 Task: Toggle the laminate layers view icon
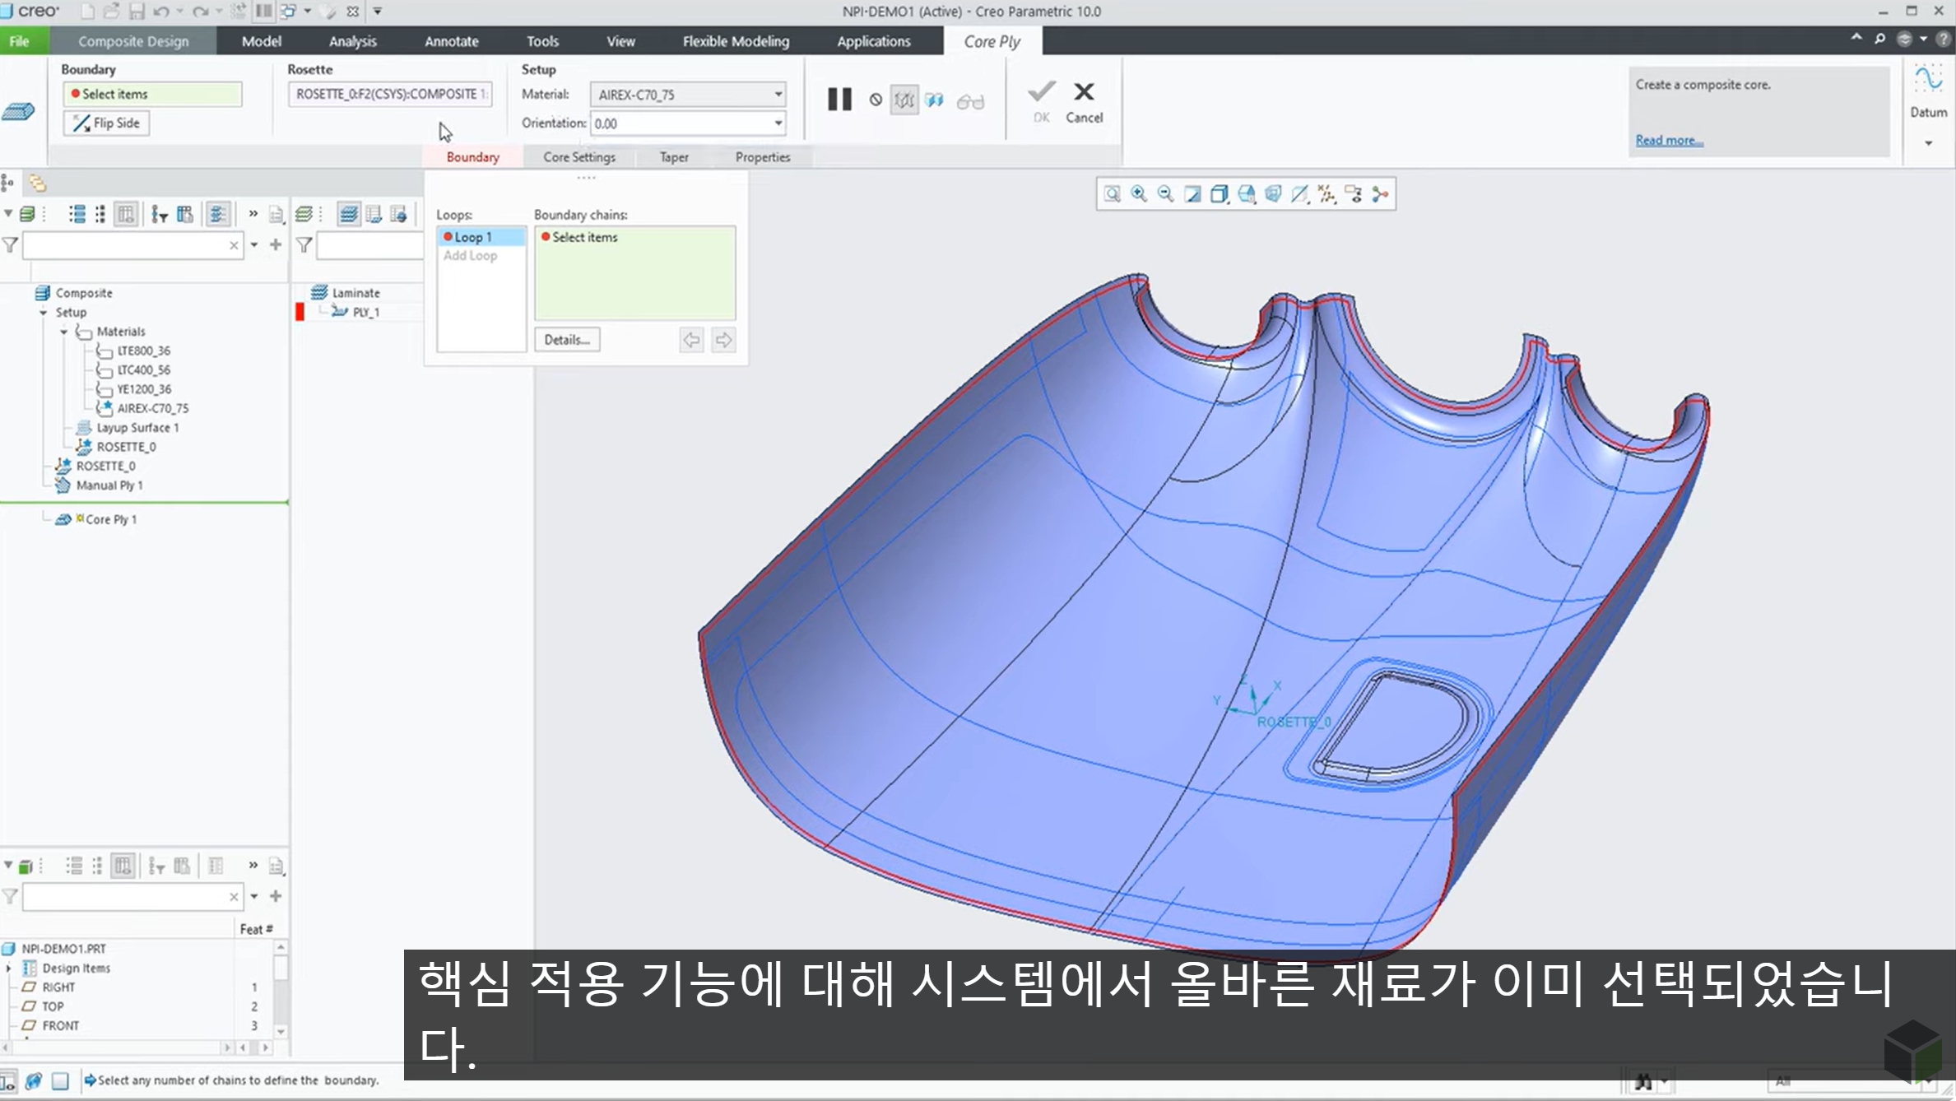coord(348,215)
